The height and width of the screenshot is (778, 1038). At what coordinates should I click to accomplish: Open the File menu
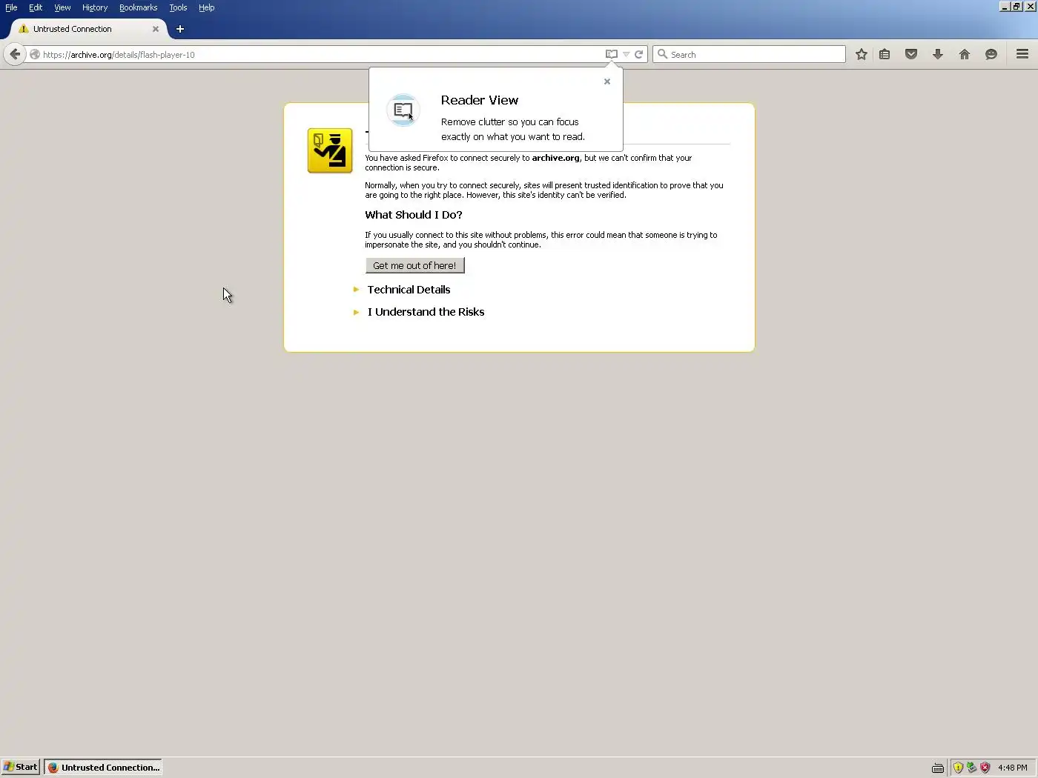click(x=11, y=7)
